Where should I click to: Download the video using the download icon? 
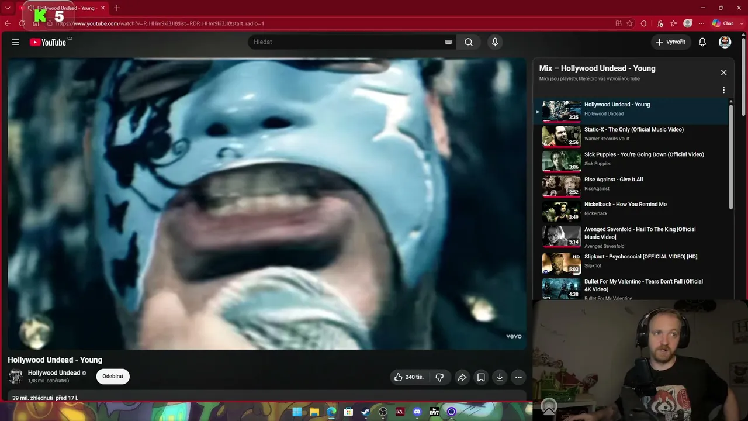[x=500, y=377]
